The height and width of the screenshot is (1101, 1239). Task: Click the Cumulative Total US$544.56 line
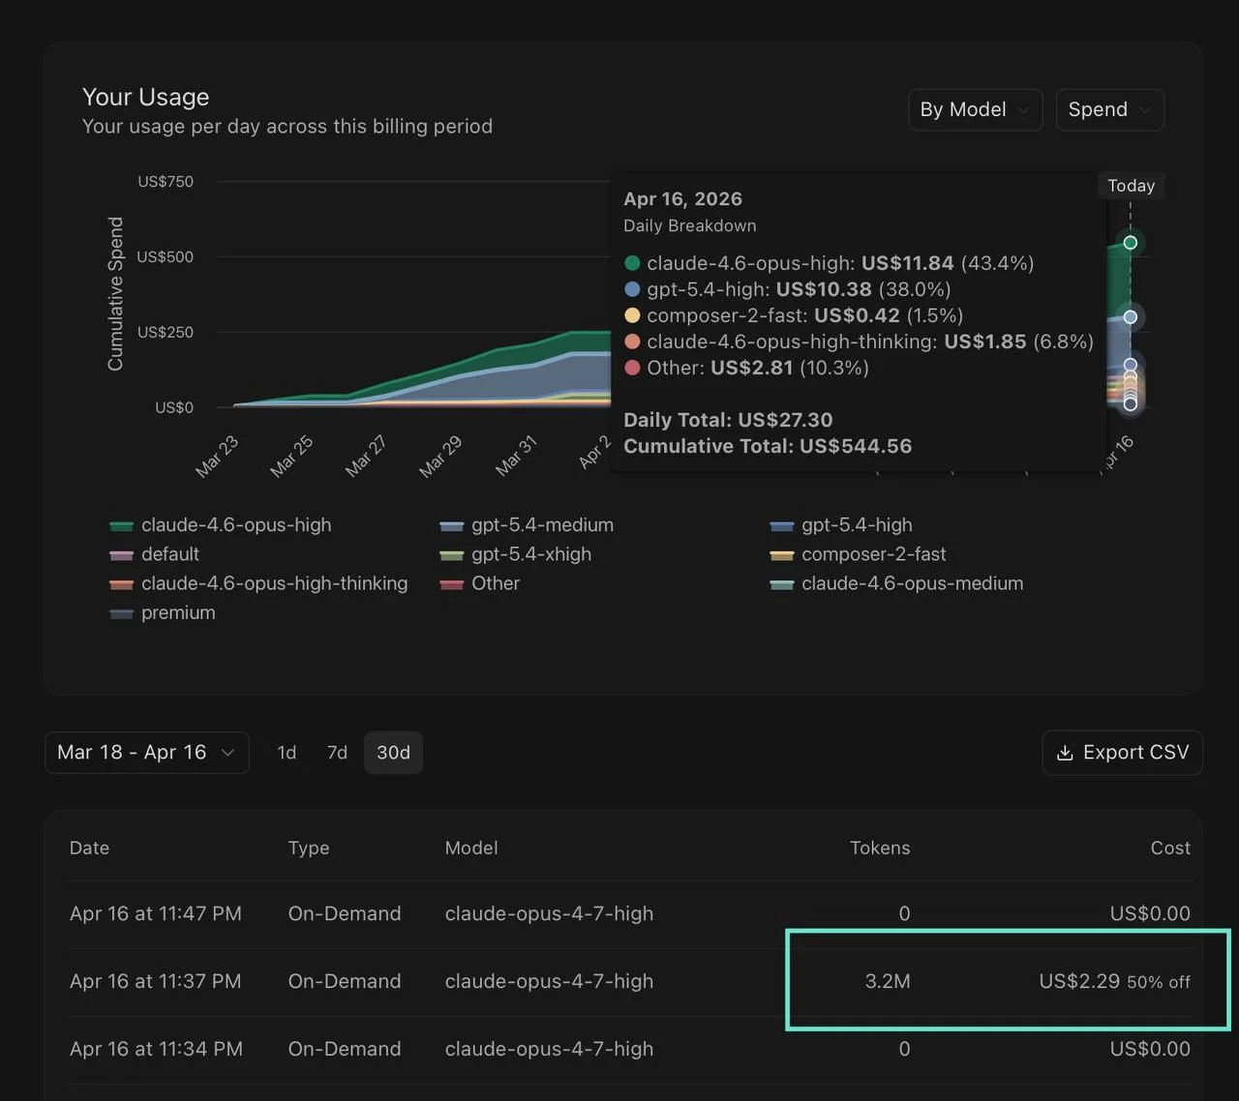pos(768,446)
